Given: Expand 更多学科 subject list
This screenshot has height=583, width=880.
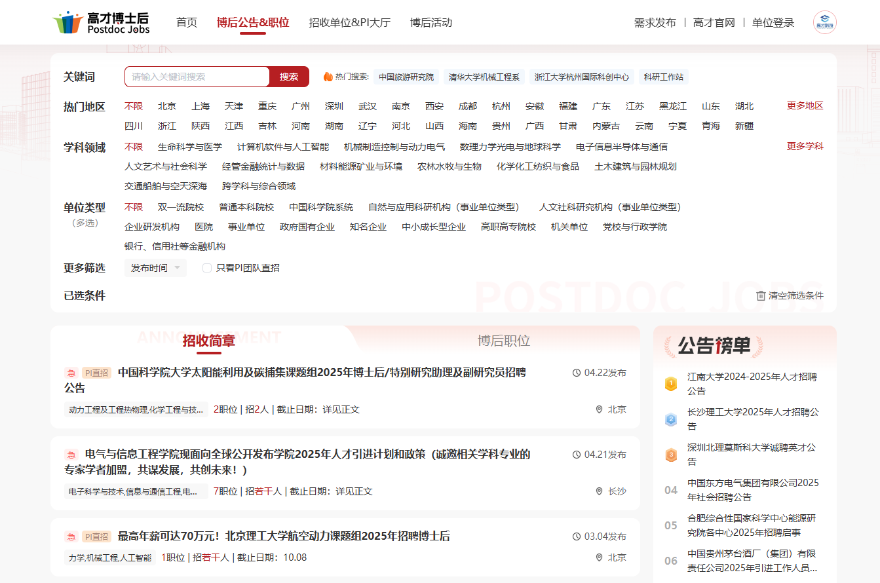Looking at the screenshot, I should (x=805, y=146).
